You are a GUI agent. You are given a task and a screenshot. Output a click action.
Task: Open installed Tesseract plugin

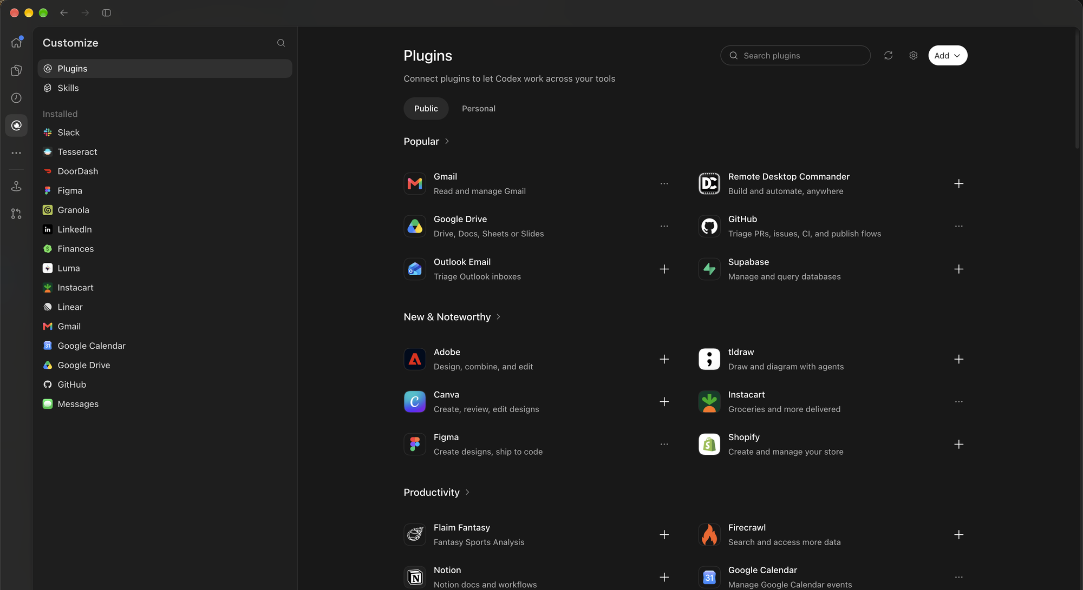click(165, 152)
